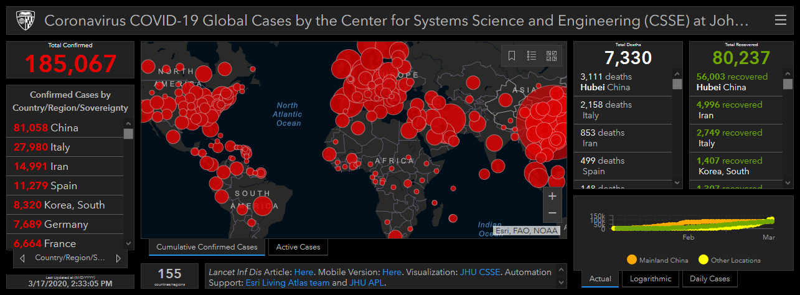
Task: Zoom out on the map with minus
Action: [x=552, y=213]
